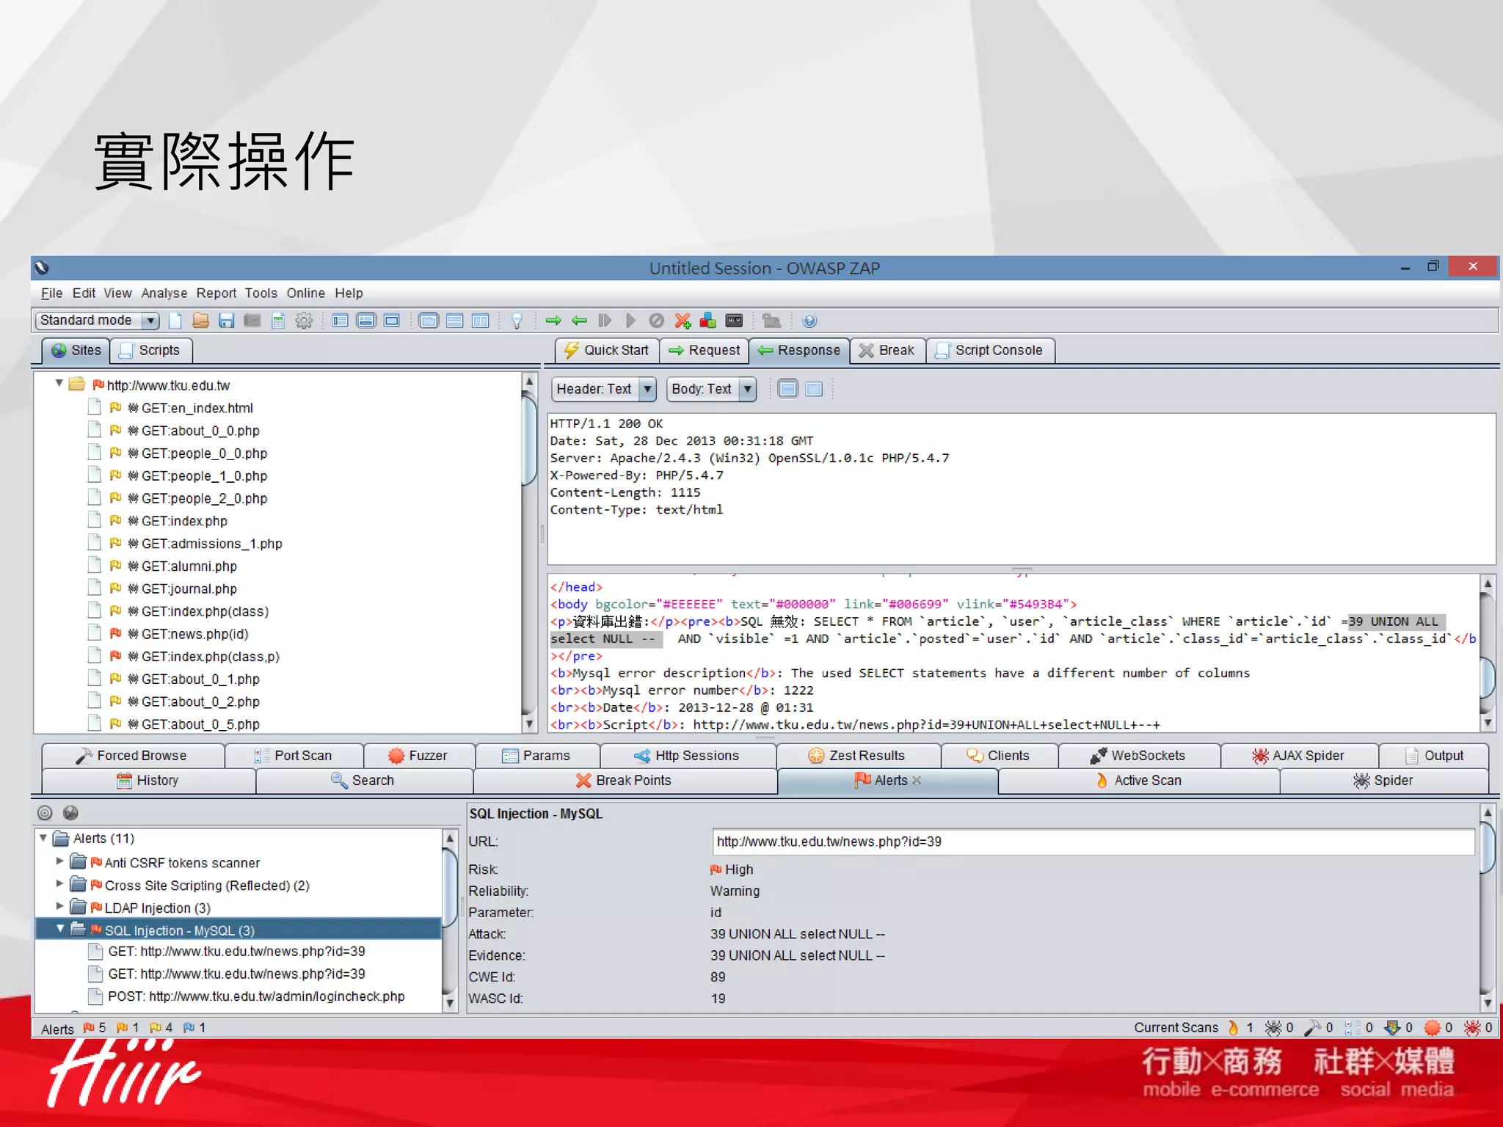Screen dimensions: 1503x1127
Task: Click the alert URL text field
Action: [1092, 842]
